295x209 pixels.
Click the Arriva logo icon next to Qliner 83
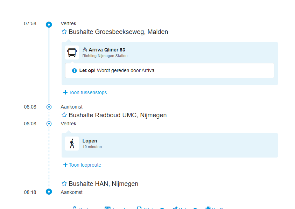click(x=85, y=50)
